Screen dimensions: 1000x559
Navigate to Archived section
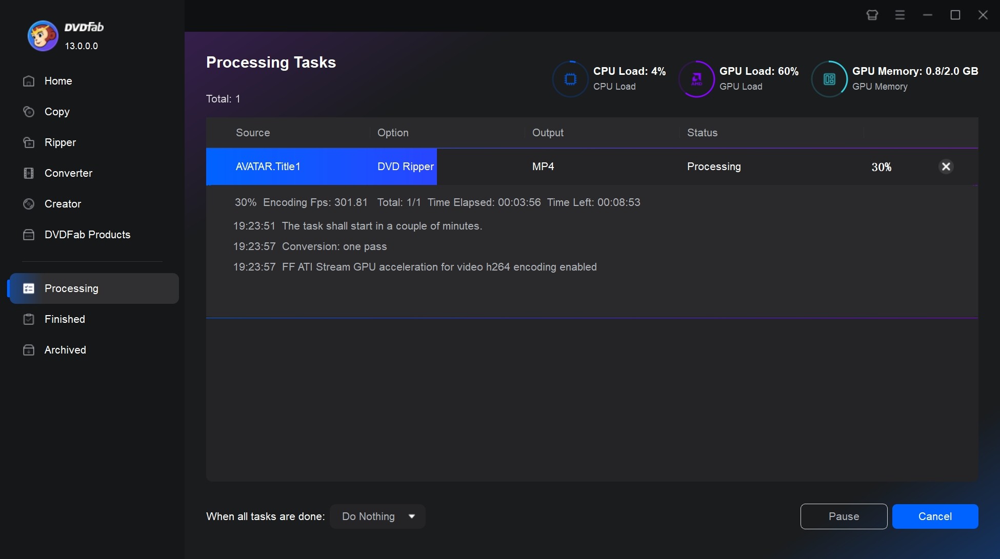click(65, 350)
